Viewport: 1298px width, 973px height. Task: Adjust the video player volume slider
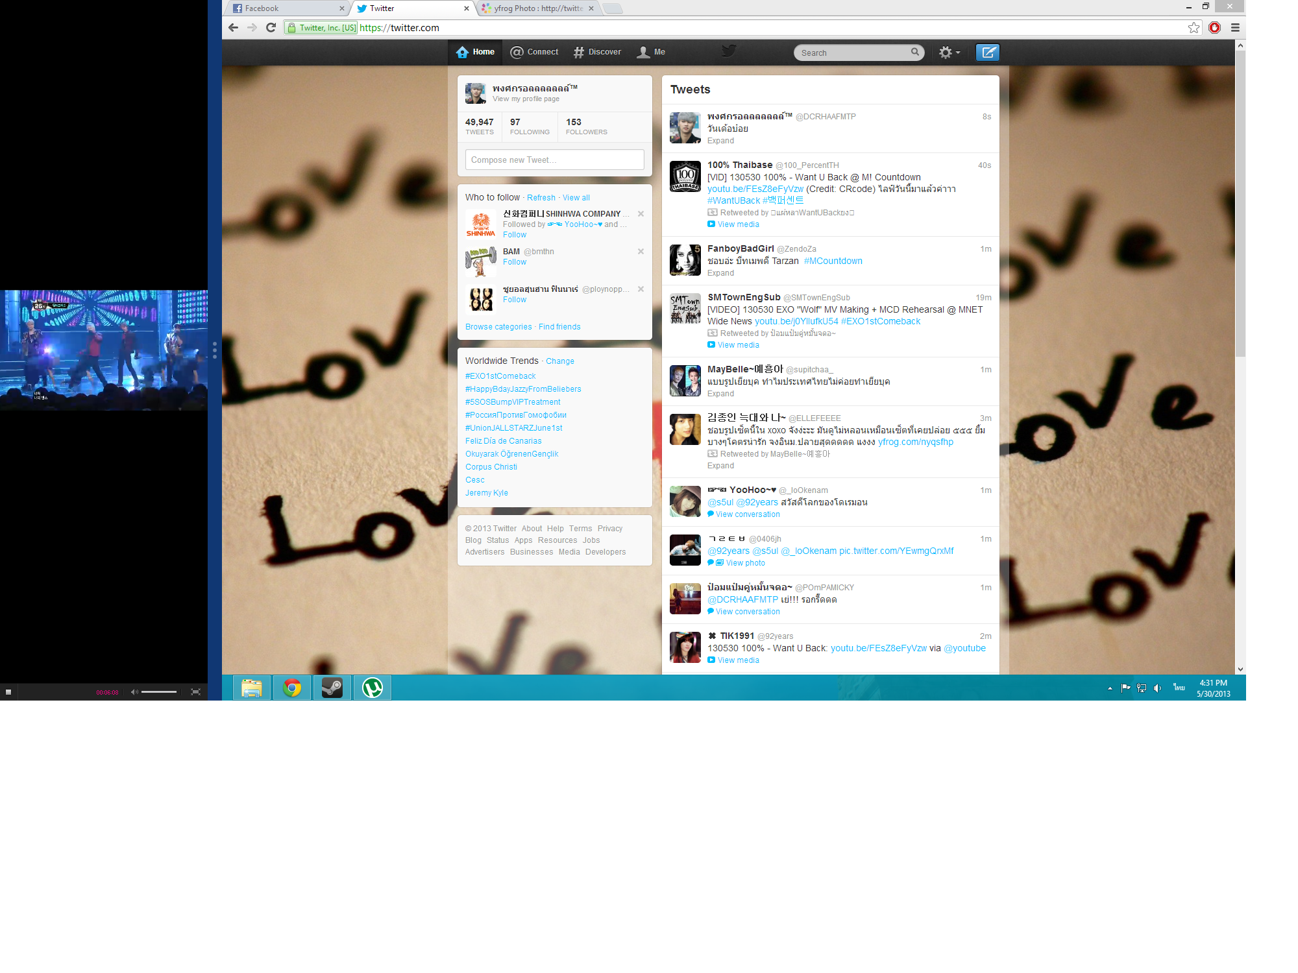[159, 692]
